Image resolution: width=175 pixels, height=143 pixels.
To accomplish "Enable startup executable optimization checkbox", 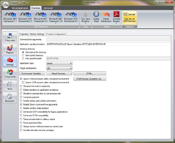I will click(x=21, y=101).
